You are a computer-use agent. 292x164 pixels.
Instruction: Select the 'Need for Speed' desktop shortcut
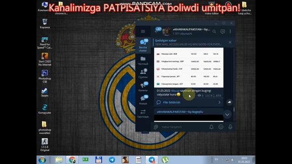point(45,43)
